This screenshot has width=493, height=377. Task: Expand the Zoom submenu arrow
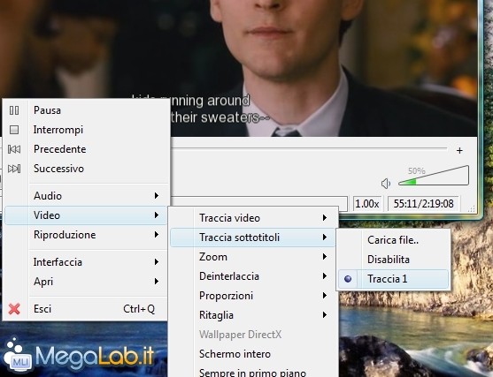click(x=325, y=257)
